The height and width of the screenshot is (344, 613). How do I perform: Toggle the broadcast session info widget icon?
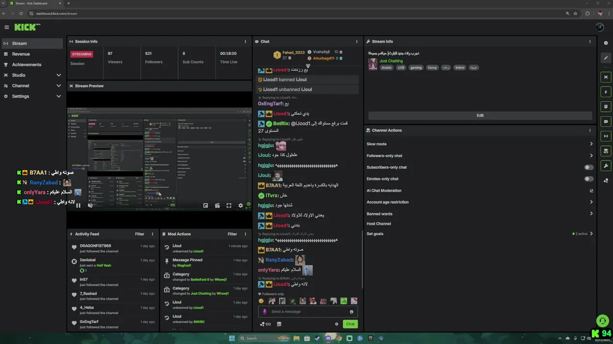point(606,136)
